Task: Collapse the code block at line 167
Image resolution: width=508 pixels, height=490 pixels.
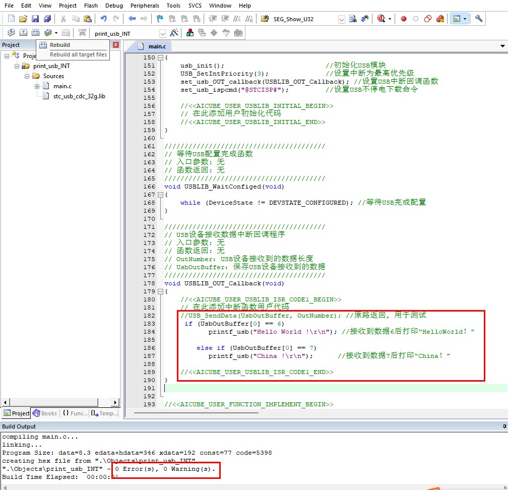Action: coord(160,195)
